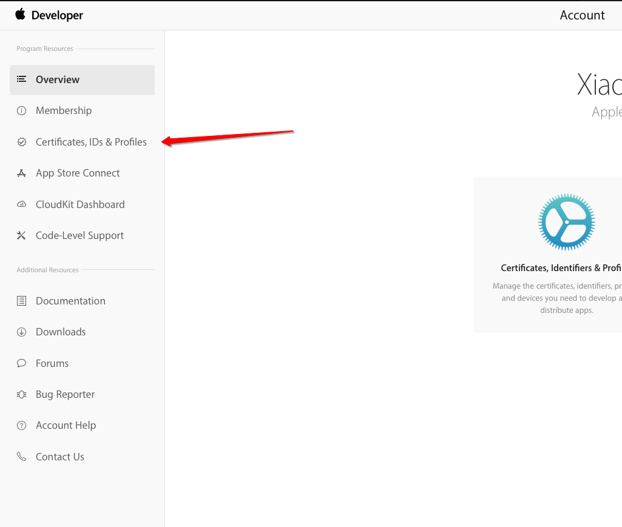Open the Overview sidebar item

(82, 79)
